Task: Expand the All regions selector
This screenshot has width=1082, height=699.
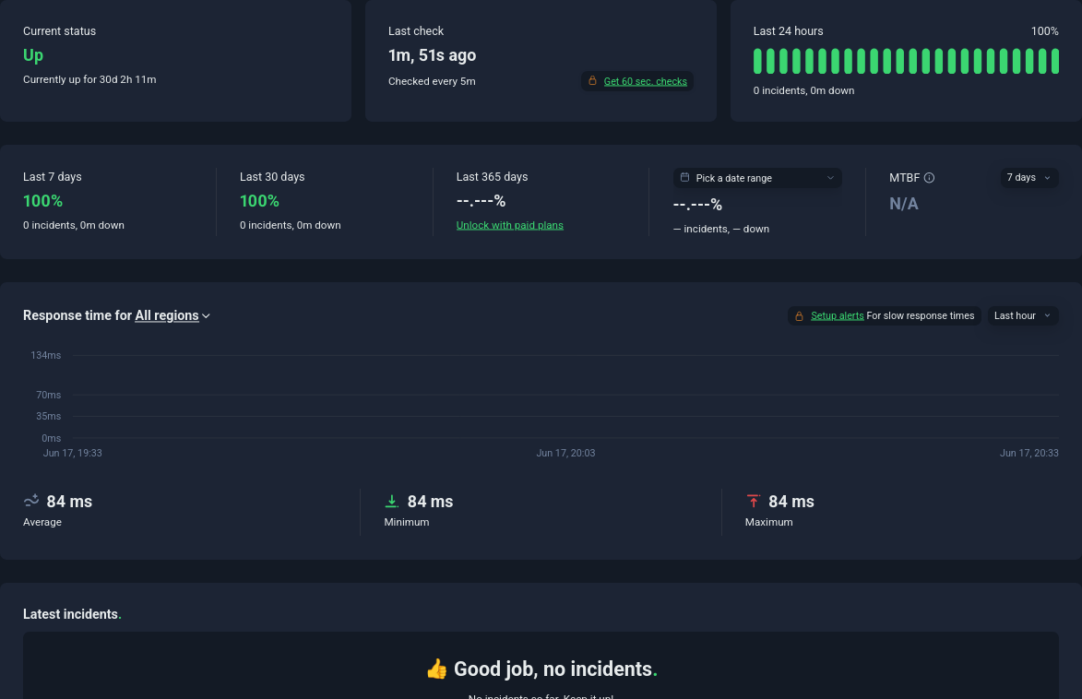Action: click(x=172, y=315)
